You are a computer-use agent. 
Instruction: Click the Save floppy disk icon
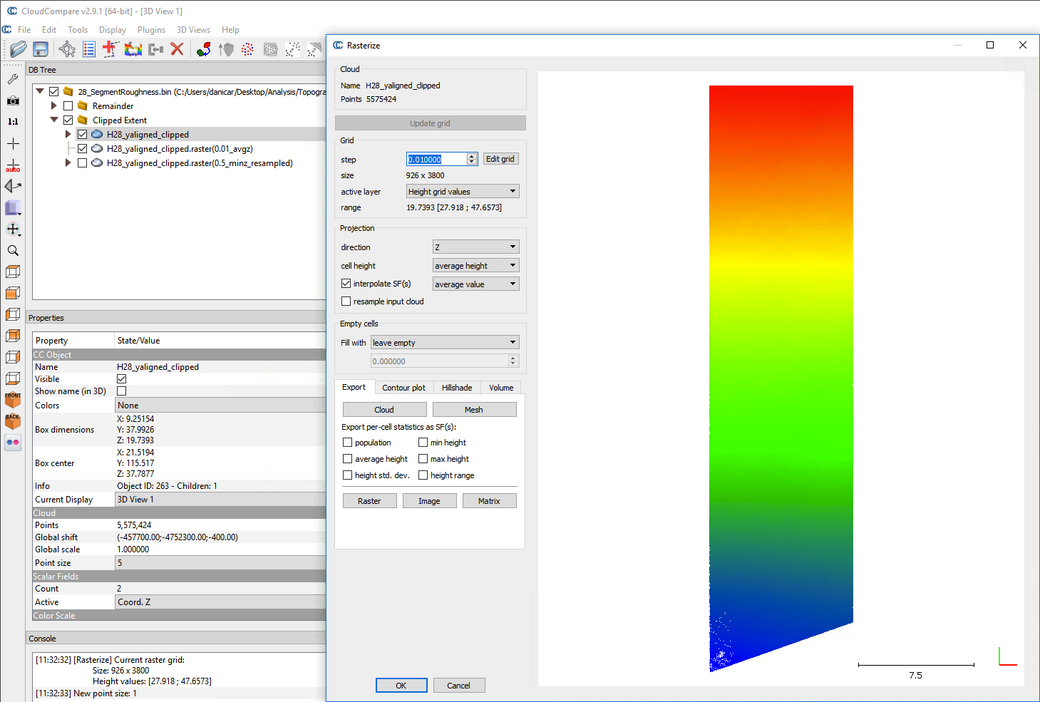coord(41,49)
